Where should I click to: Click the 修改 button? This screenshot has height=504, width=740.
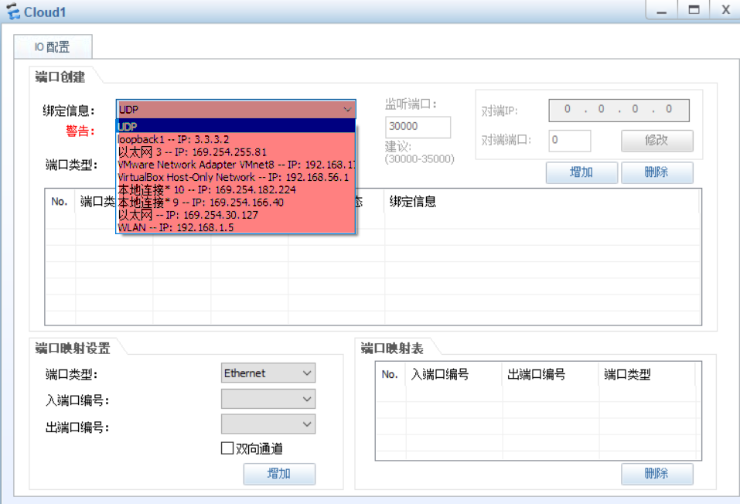point(657,140)
